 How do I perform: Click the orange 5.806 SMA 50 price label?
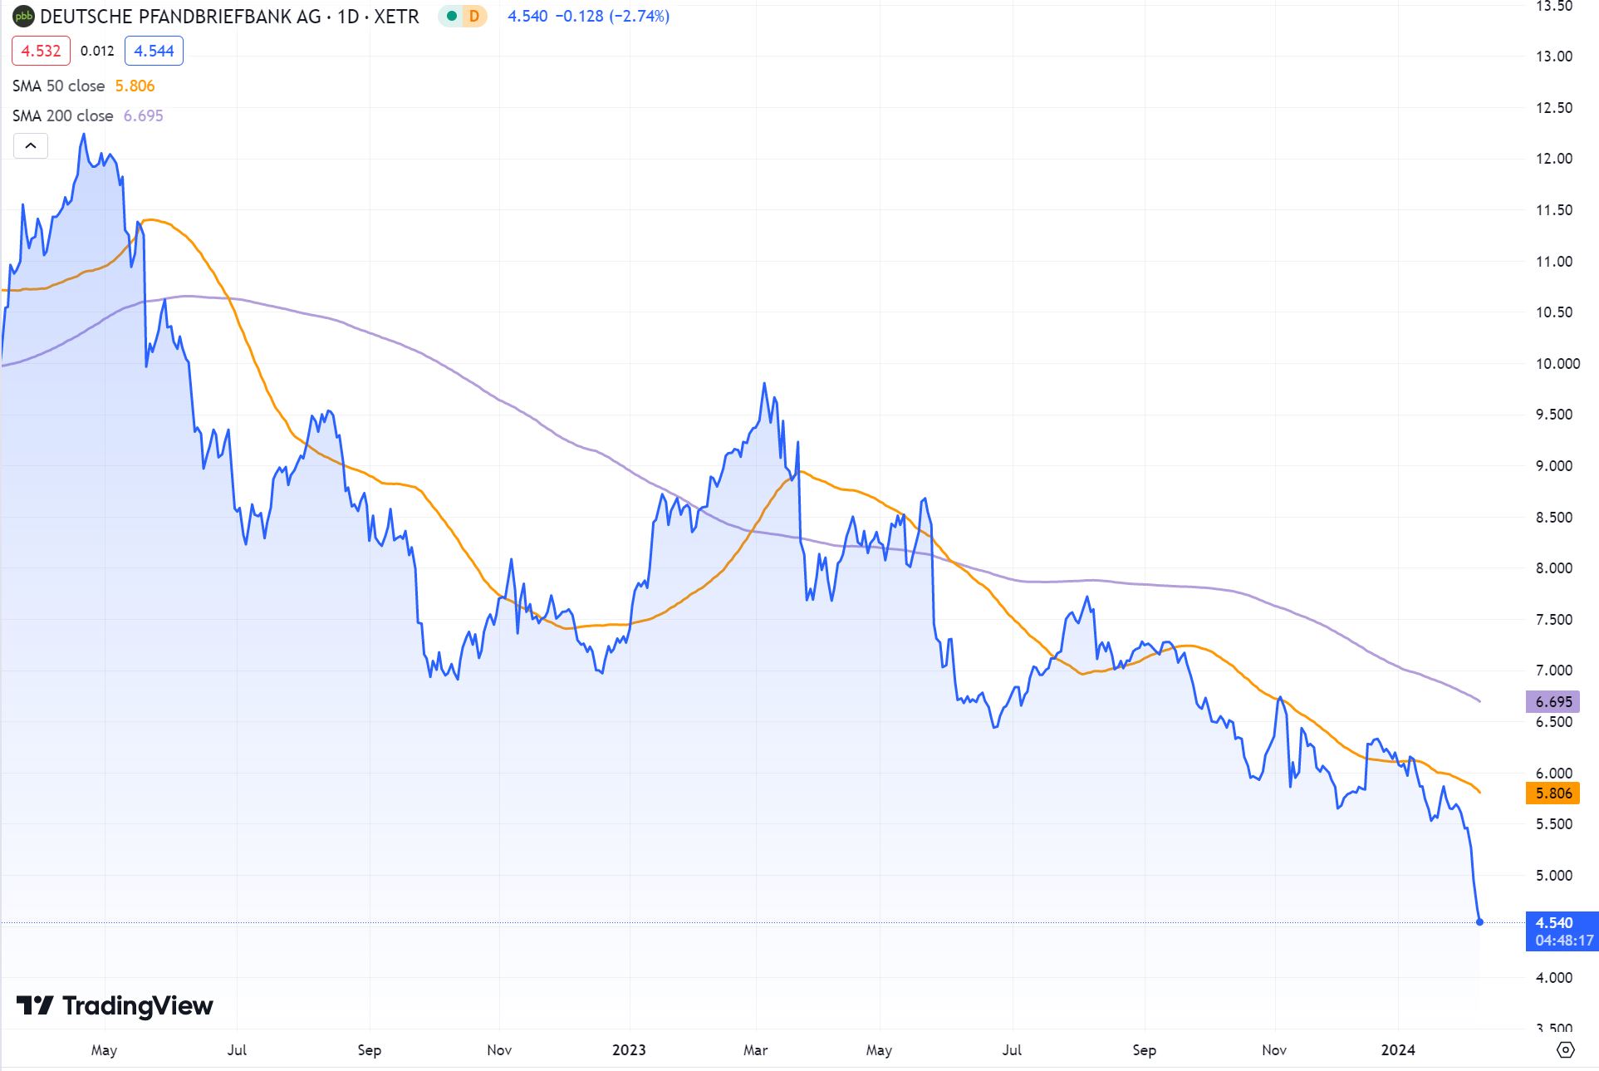[x=1553, y=793]
